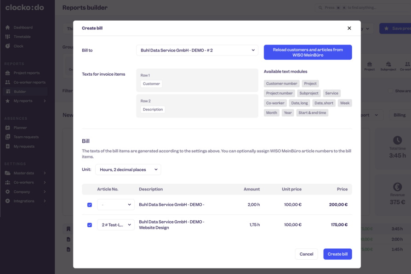Click the Revenue euro icon
Screen dimensions: 411x274
point(397,187)
